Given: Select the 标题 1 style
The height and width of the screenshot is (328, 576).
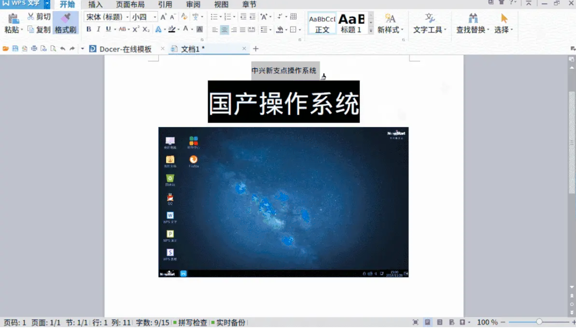Looking at the screenshot, I should (351, 23).
